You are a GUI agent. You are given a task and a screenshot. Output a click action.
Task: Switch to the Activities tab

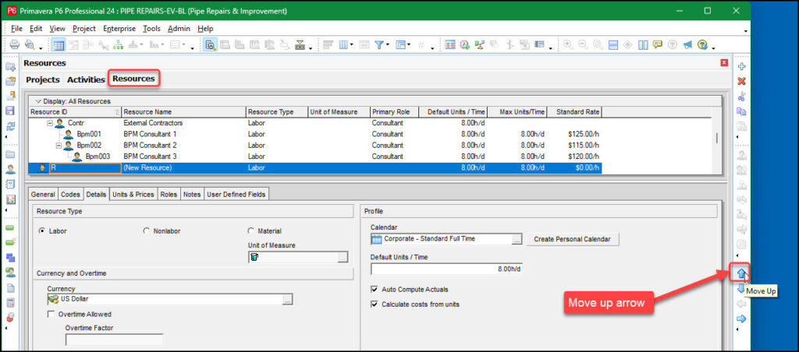(x=86, y=79)
